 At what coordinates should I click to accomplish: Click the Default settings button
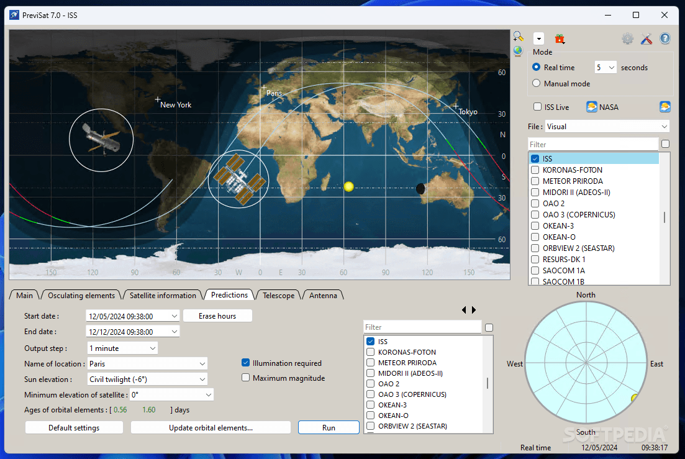[x=75, y=428]
